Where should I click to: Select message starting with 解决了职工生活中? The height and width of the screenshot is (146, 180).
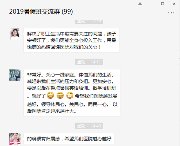click(71, 40)
